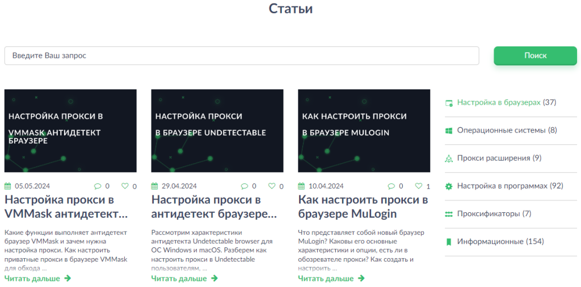
Task: Click 'Читать дальше' under the VMMask article
Action: pos(32,279)
